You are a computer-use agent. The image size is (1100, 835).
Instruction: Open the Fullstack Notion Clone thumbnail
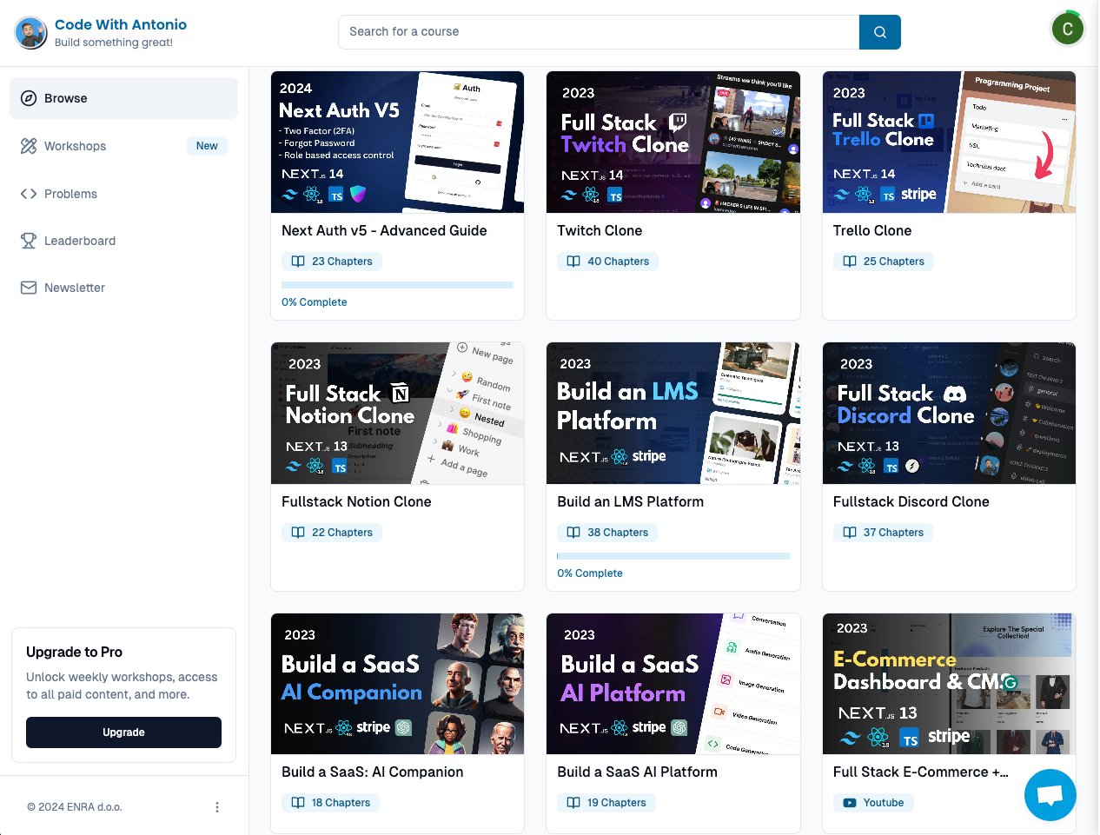pyautogui.click(x=397, y=414)
